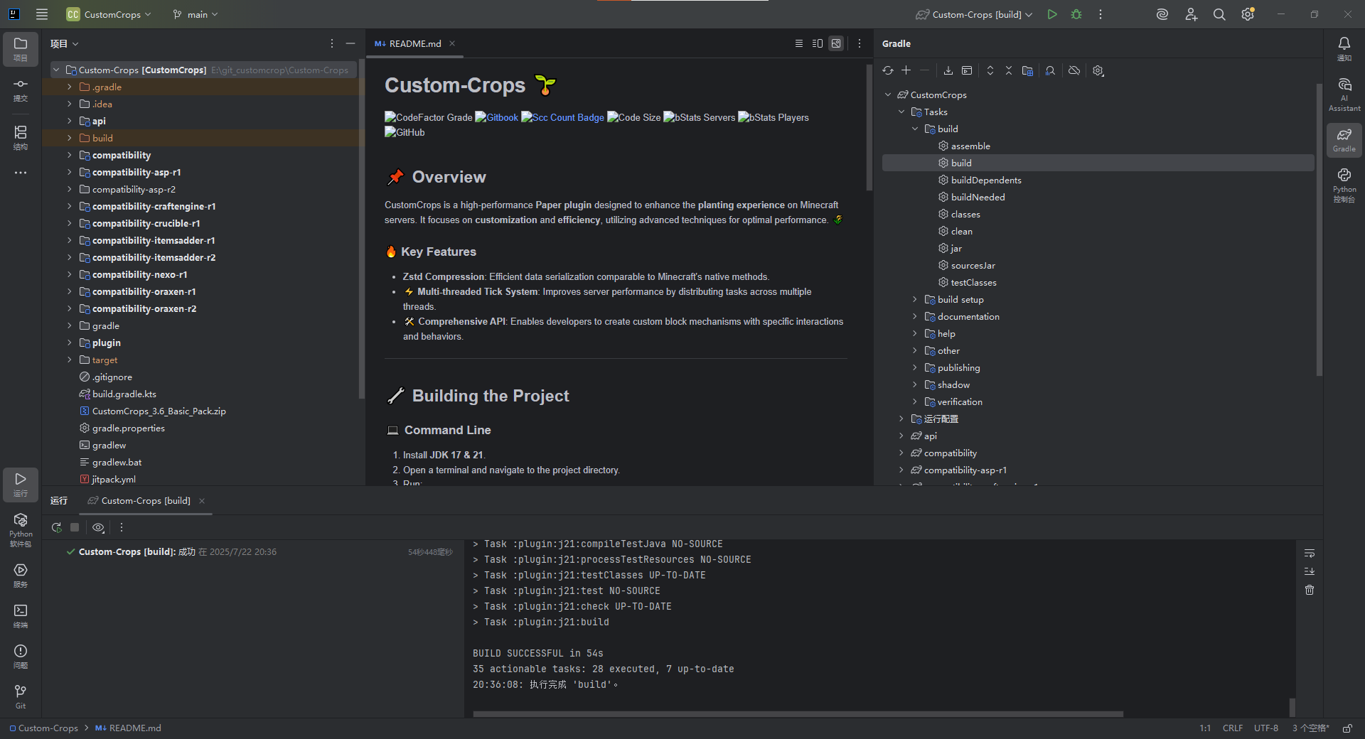Open the Notifications bell panel
Viewport: 1365px width, 739px height.
(x=1344, y=48)
